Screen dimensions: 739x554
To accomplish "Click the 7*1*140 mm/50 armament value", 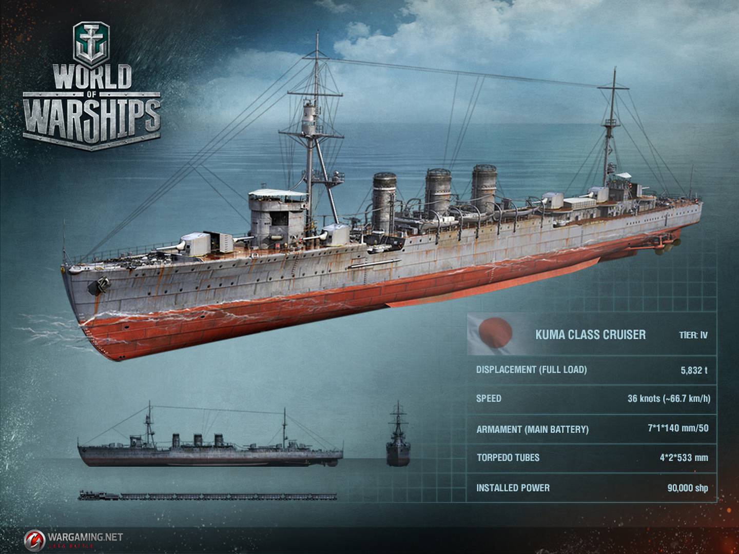I will [x=678, y=428].
